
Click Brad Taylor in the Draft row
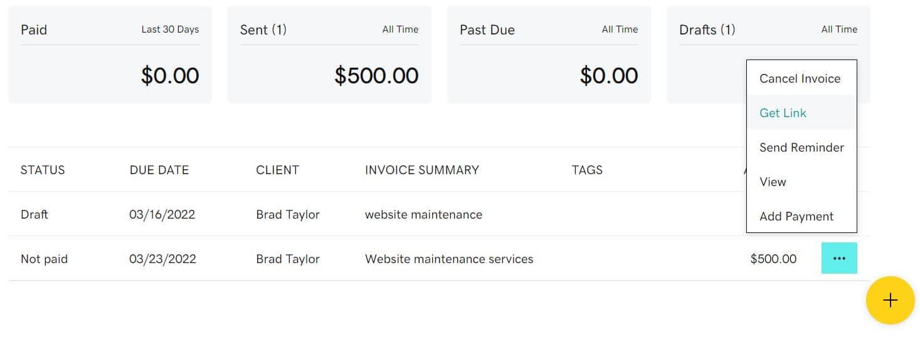pyautogui.click(x=288, y=214)
